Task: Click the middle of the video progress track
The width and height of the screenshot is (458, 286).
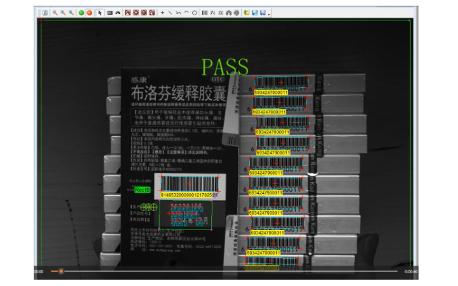Action: (x=224, y=271)
